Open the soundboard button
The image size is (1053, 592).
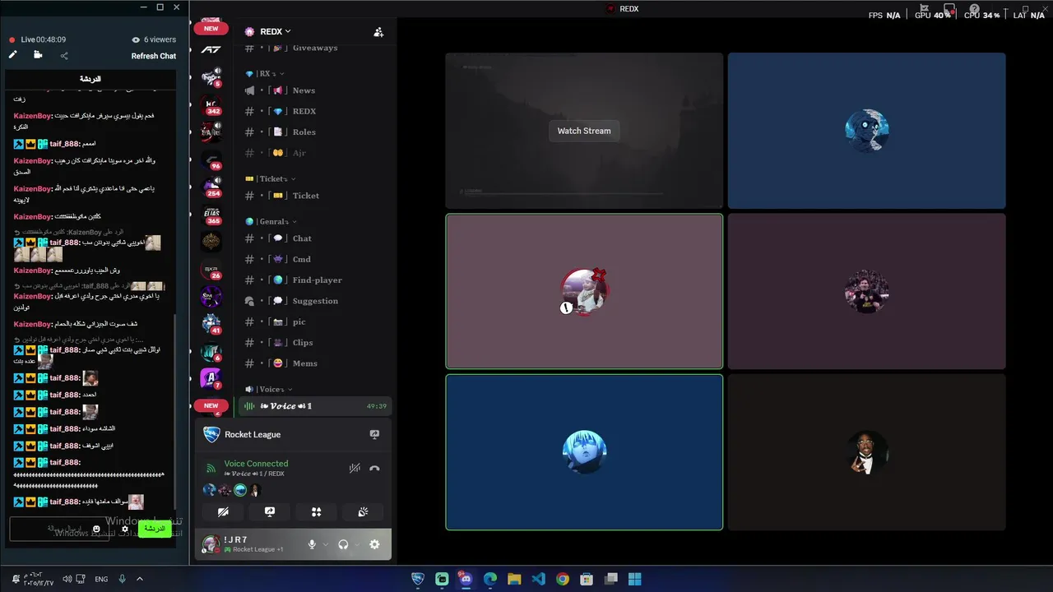(363, 511)
